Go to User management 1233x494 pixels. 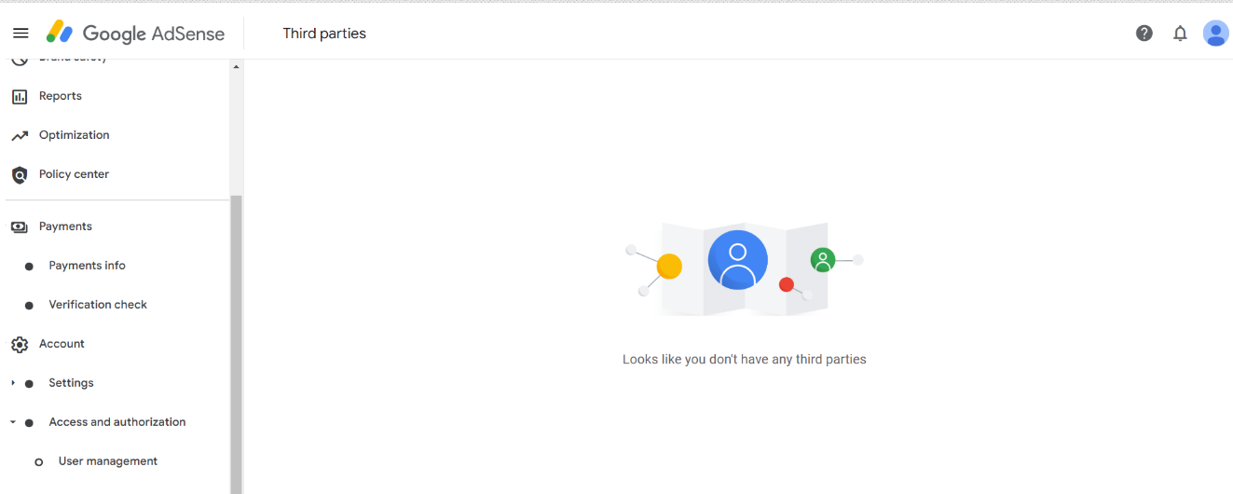(x=108, y=461)
